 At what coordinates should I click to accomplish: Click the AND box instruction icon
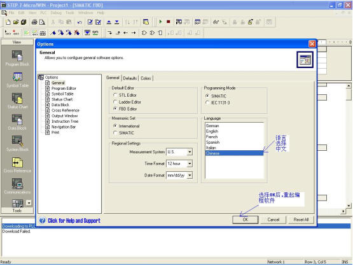pyautogui.click(x=144, y=33)
